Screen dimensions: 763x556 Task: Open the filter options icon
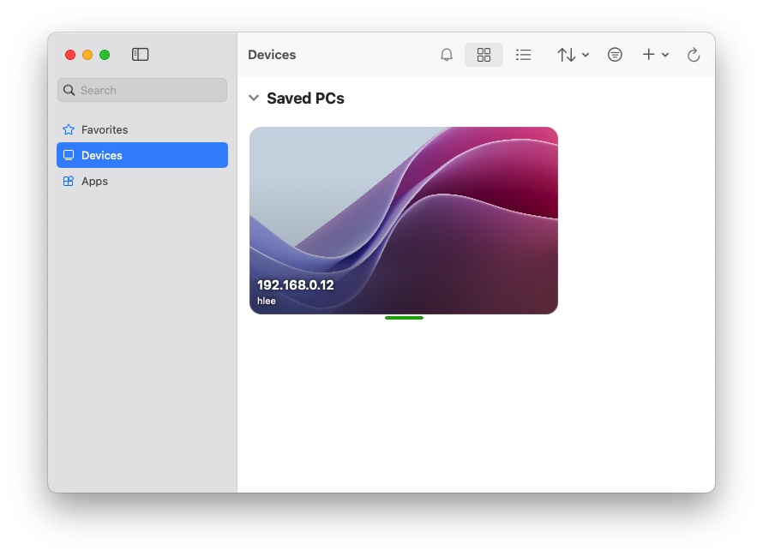tap(615, 55)
